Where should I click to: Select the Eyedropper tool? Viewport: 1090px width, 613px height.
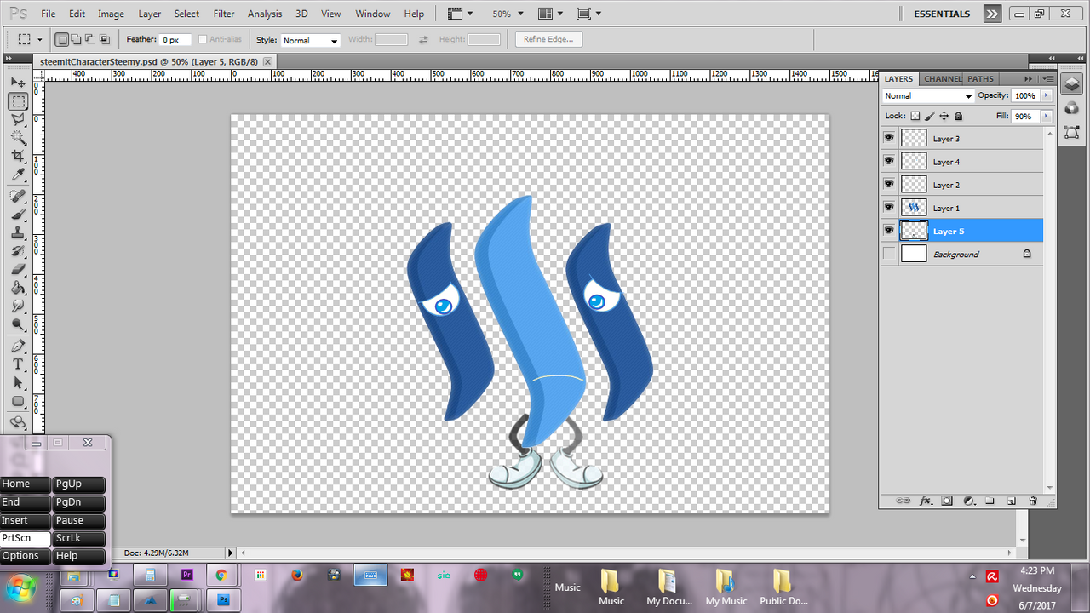pyautogui.click(x=18, y=175)
